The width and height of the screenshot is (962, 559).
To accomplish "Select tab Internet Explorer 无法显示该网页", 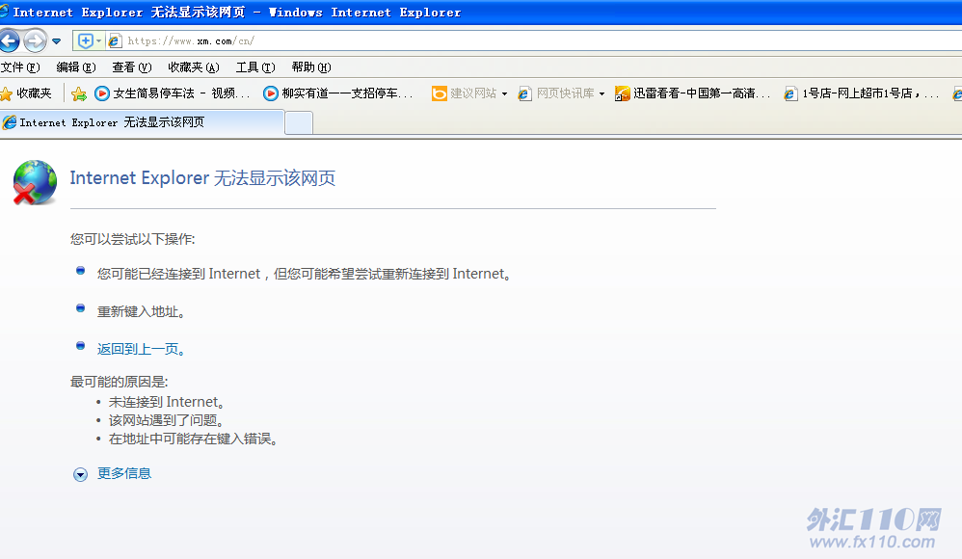I will [x=142, y=122].
